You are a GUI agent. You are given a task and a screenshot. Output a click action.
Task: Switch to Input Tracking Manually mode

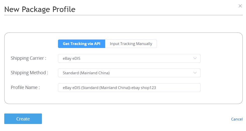(131, 44)
